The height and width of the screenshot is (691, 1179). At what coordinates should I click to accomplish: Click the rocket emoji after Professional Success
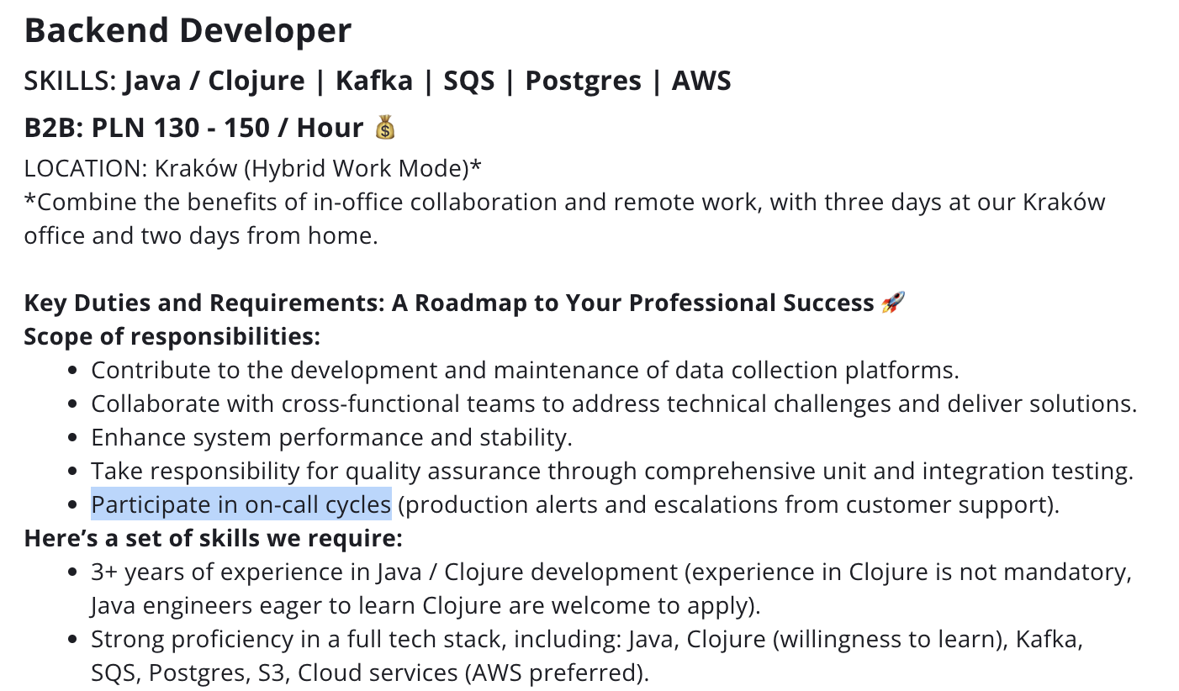[892, 303]
